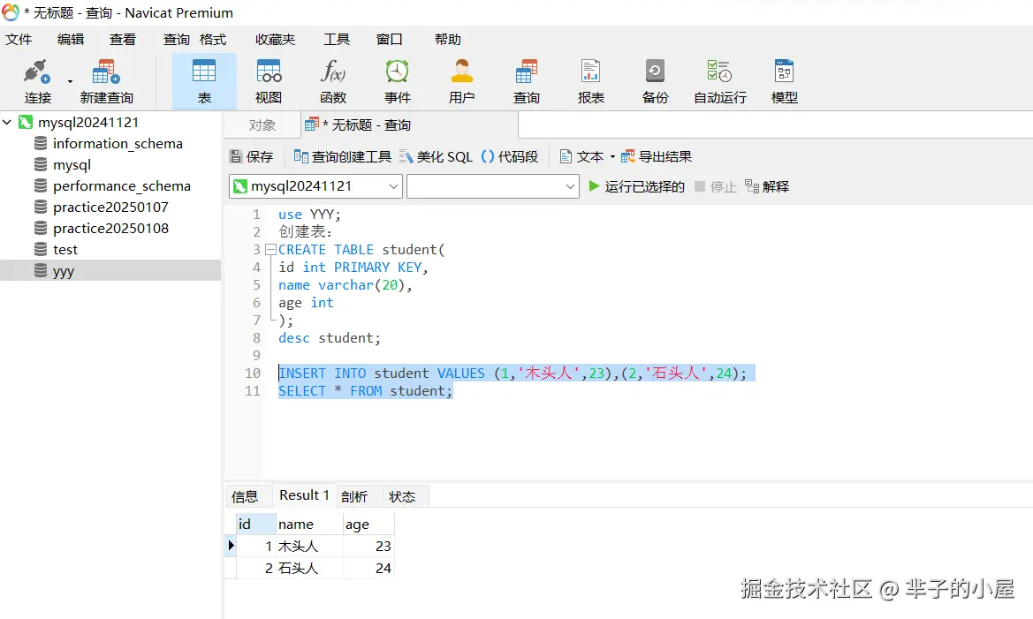Viewport: 1033px width, 619px height.
Task: Open the 自动运行 automation icon
Action: [719, 81]
